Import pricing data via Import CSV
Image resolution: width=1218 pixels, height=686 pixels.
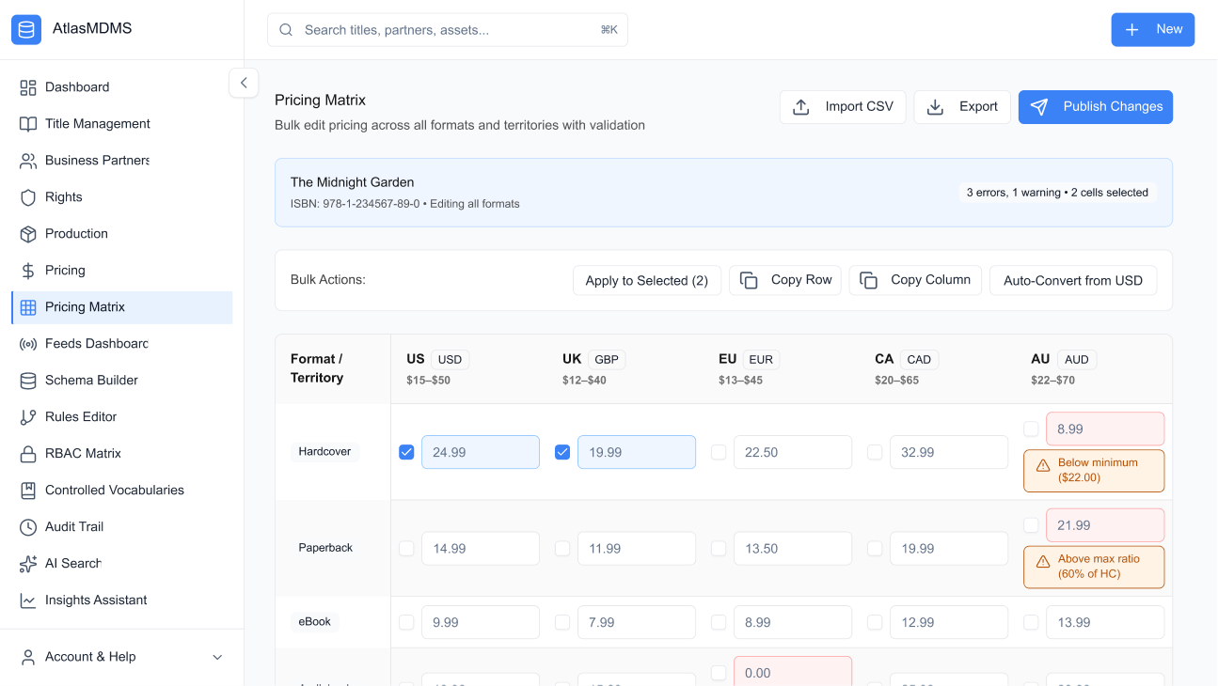point(843,106)
